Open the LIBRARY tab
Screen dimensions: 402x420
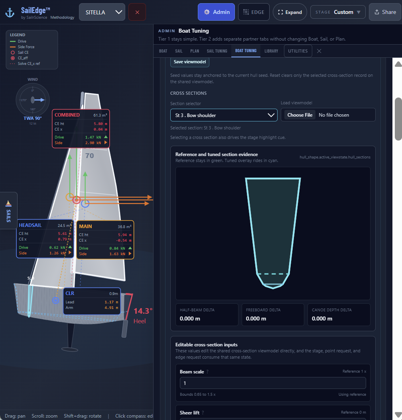tap(271, 51)
